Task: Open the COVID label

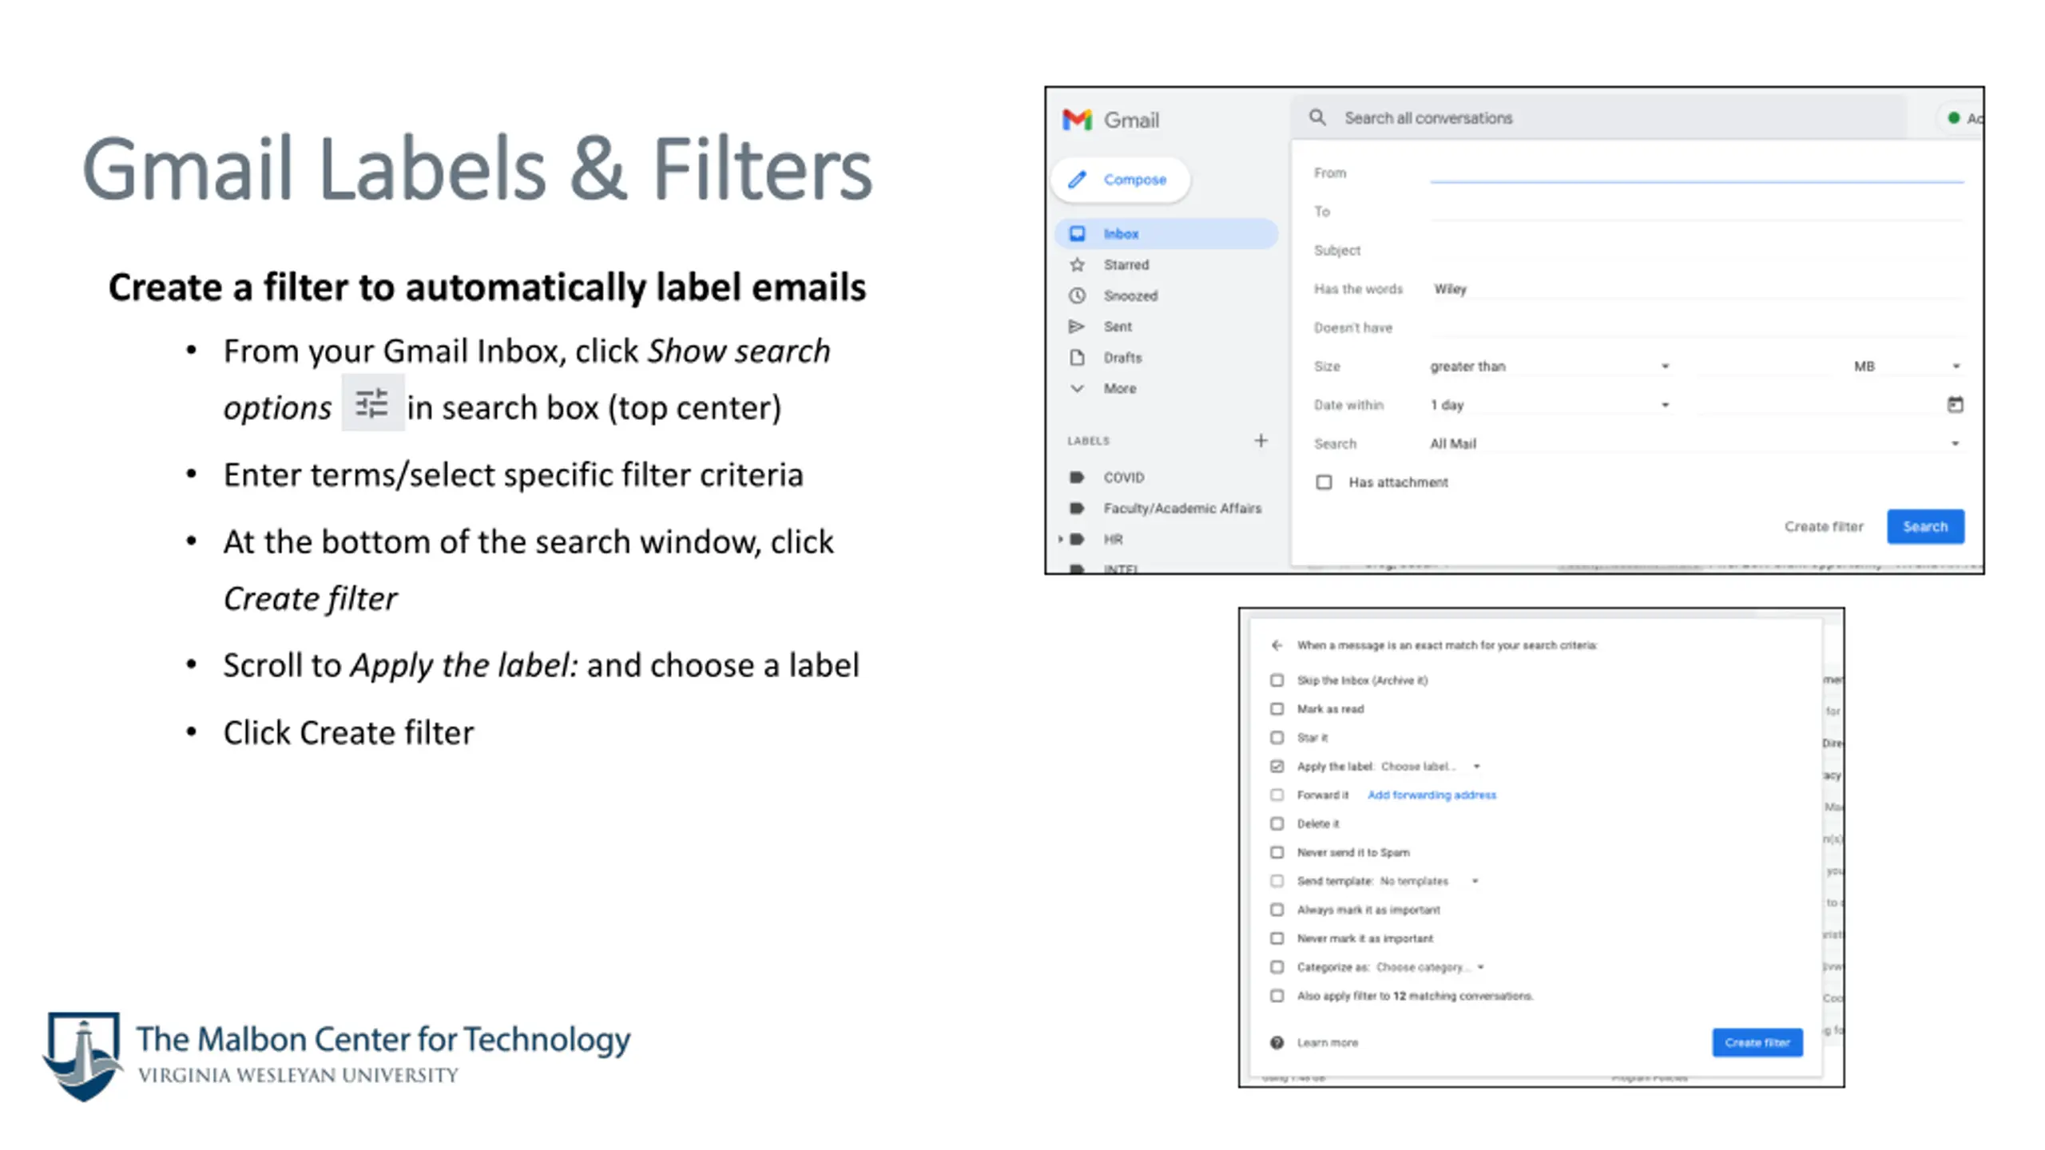Action: pyautogui.click(x=1123, y=478)
